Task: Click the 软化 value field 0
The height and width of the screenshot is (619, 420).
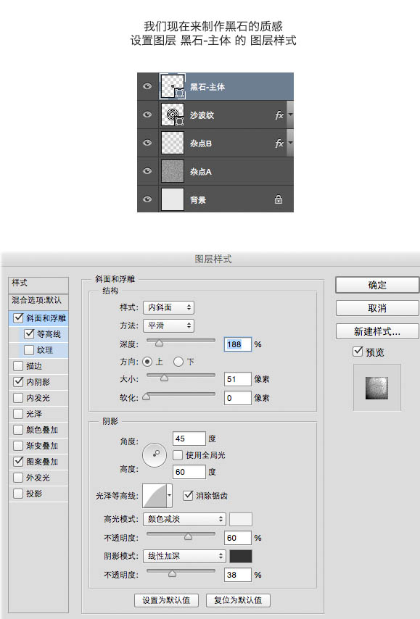Action: click(x=237, y=398)
